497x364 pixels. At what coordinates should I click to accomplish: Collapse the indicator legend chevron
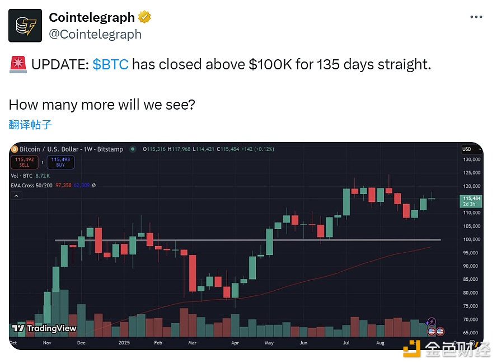click(16, 196)
